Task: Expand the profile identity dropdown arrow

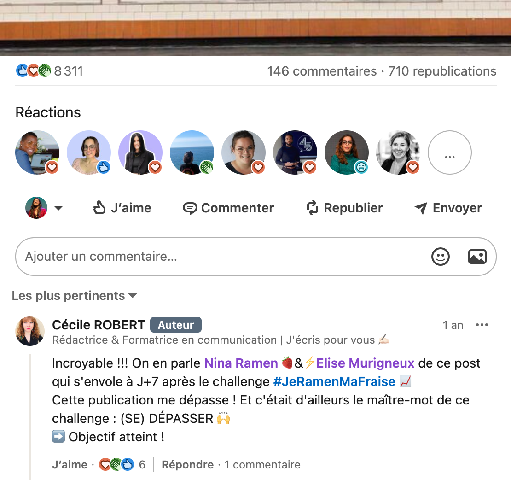Action: [x=58, y=208]
